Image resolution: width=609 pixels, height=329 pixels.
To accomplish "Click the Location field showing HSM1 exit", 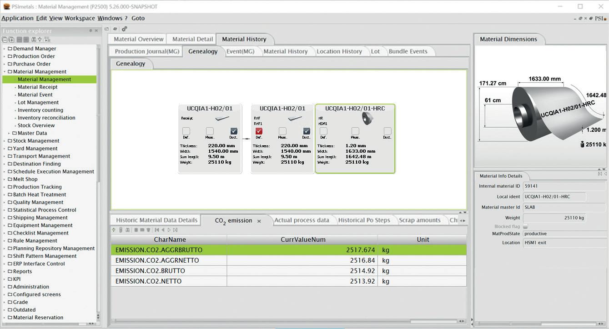I will pos(564,243).
